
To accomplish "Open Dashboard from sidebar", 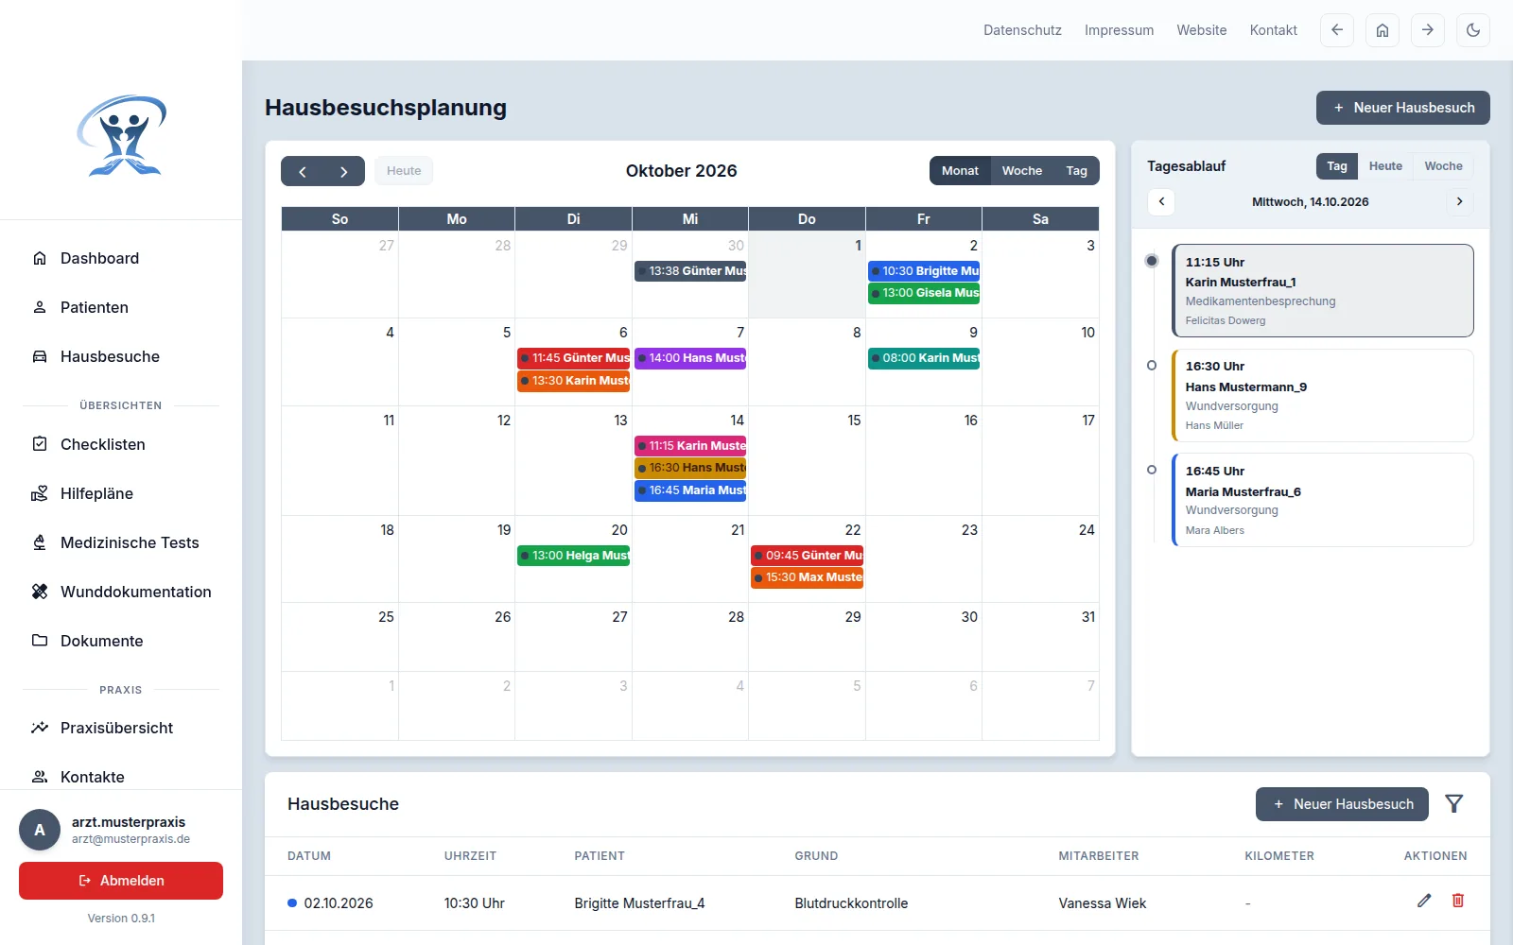I will coord(121,258).
